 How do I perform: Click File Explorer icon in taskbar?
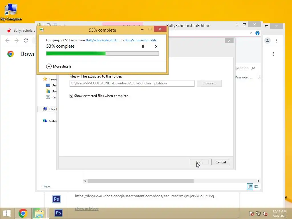[39, 213]
